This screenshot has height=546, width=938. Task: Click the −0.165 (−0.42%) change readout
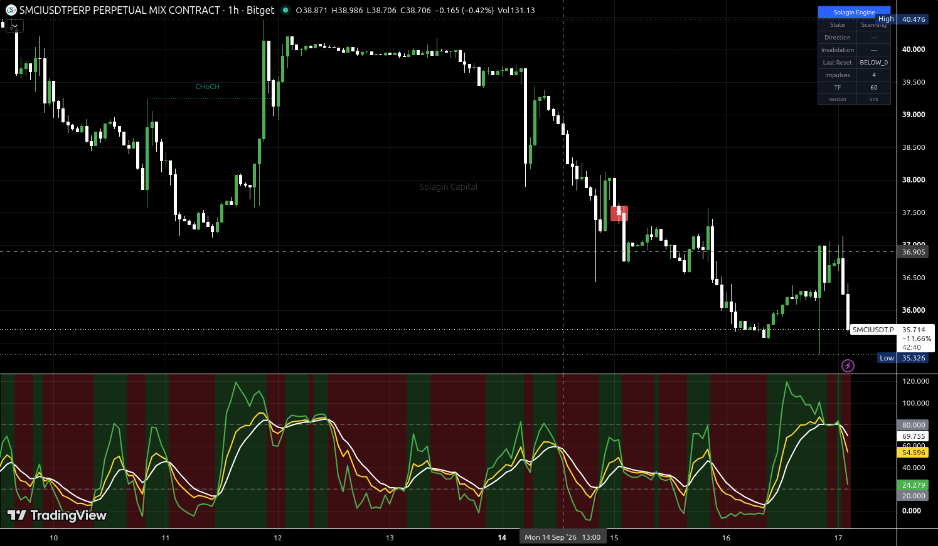point(464,11)
